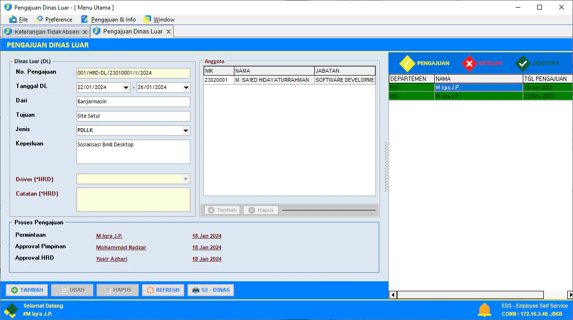Open the Driver (*HRD) dropdown

pos(186,179)
